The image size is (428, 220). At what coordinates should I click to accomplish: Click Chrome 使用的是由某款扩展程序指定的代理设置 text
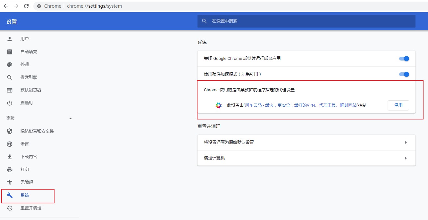tap(249, 90)
